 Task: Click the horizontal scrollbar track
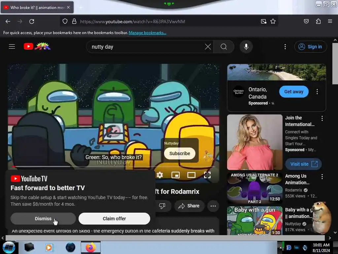tap(165, 238)
